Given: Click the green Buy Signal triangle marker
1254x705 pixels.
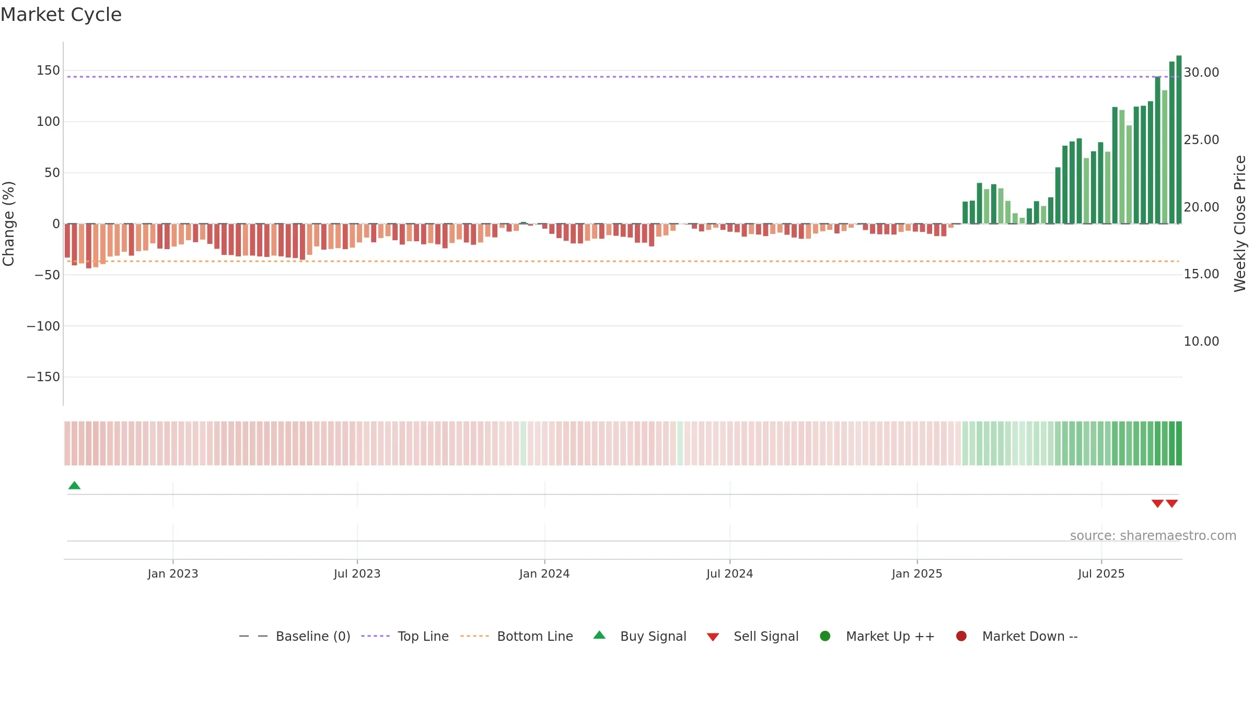Looking at the screenshot, I should click(74, 486).
